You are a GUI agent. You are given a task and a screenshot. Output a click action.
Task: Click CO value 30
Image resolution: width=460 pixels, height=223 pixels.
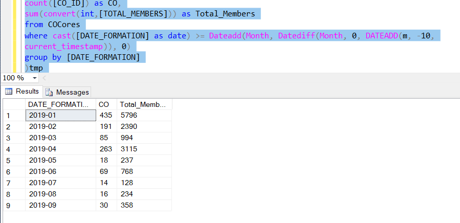106,205
